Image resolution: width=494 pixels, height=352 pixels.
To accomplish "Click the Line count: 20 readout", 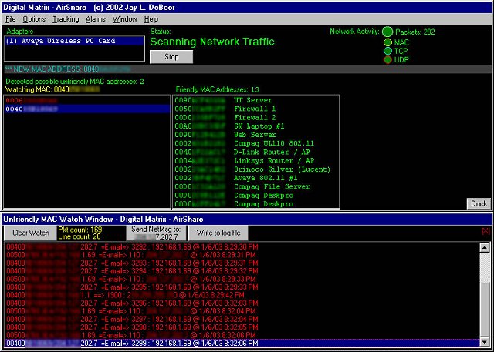I will click(80, 236).
